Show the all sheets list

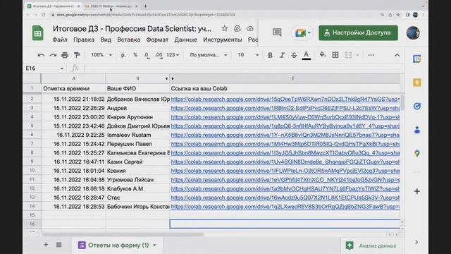(59, 245)
